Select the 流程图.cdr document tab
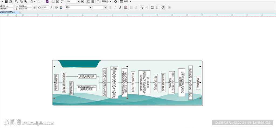The image size is (276, 128). pos(8,12)
